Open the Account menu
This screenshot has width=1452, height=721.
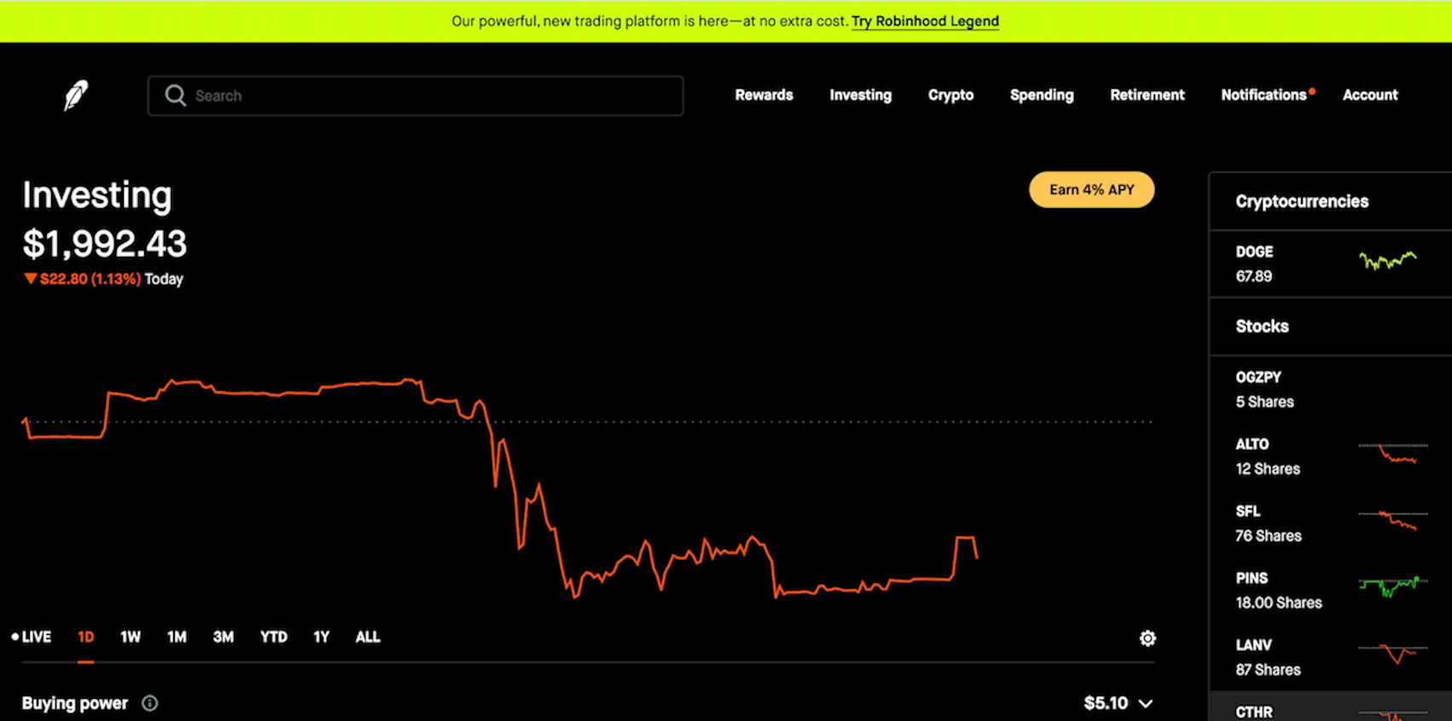point(1370,95)
